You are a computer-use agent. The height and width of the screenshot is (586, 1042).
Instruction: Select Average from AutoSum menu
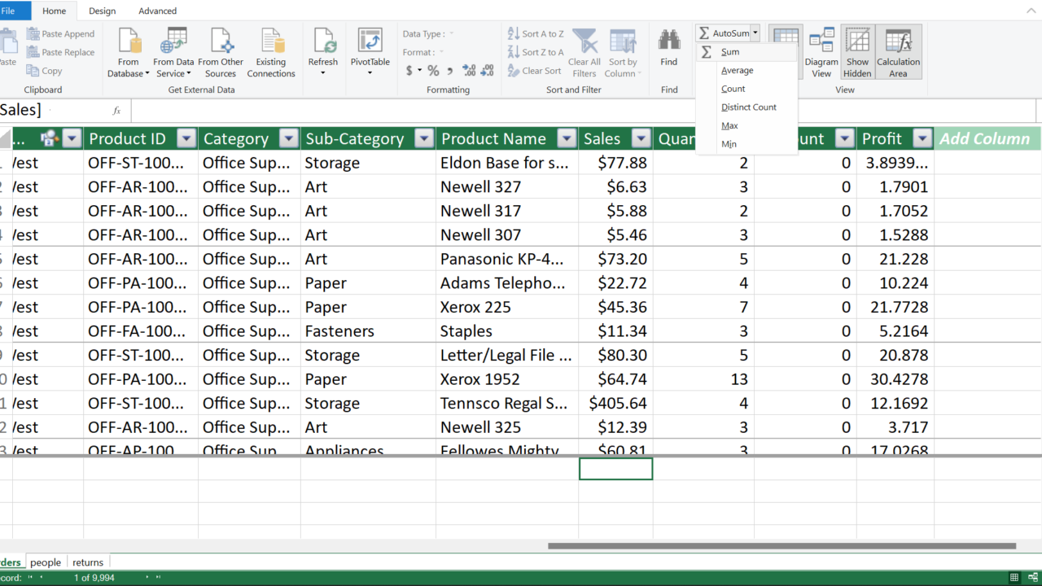point(737,71)
